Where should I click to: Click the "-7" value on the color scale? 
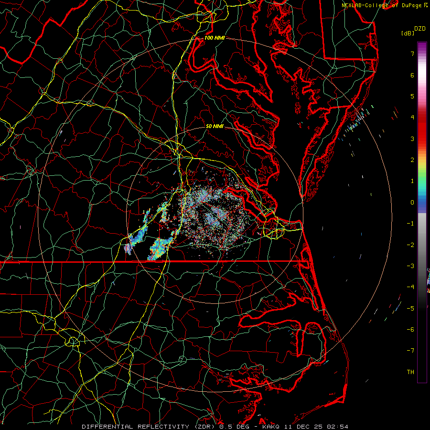(x=410, y=351)
